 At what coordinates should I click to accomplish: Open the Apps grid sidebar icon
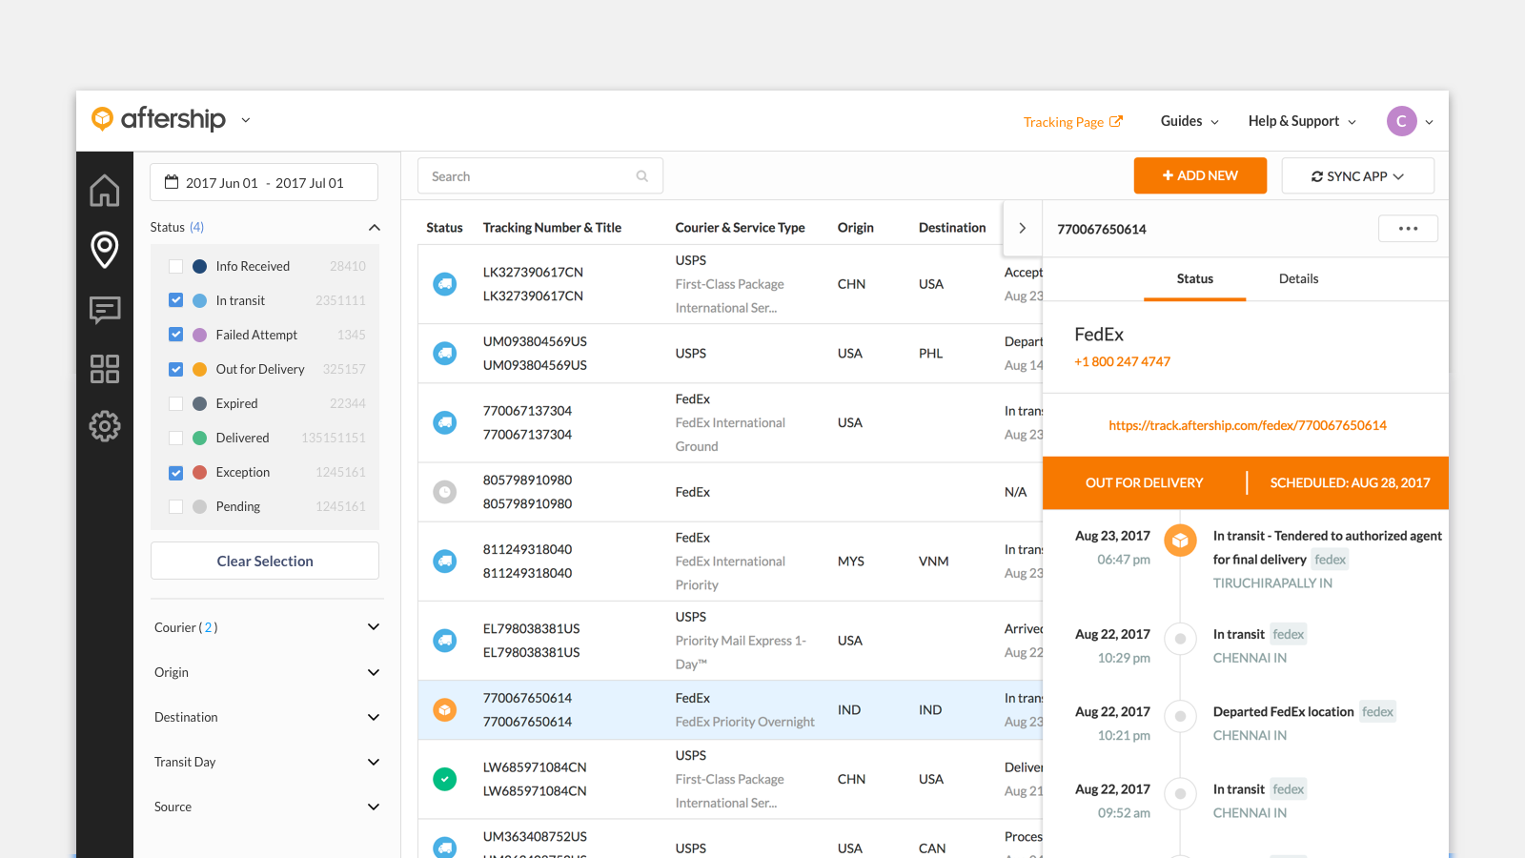[105, 369]
